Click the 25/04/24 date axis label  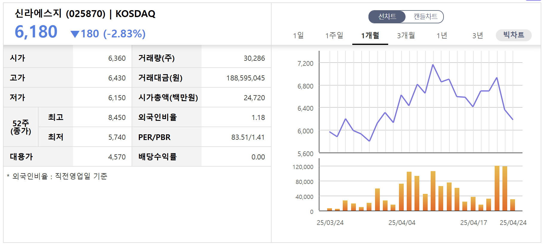[513, 223]
